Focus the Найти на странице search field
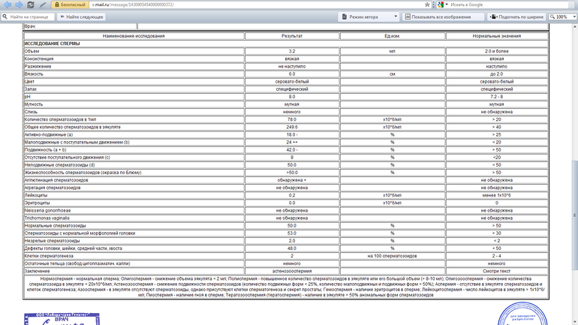The width and height of the screenshot is (578, 325). tap(29, 16)
